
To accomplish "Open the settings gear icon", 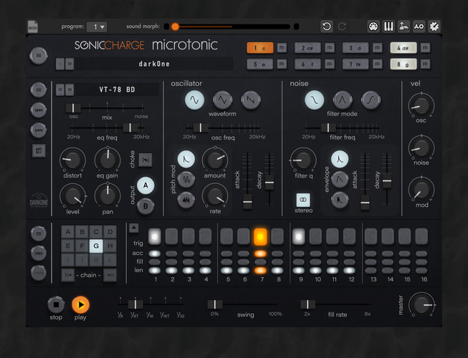I will pos(434,26).
